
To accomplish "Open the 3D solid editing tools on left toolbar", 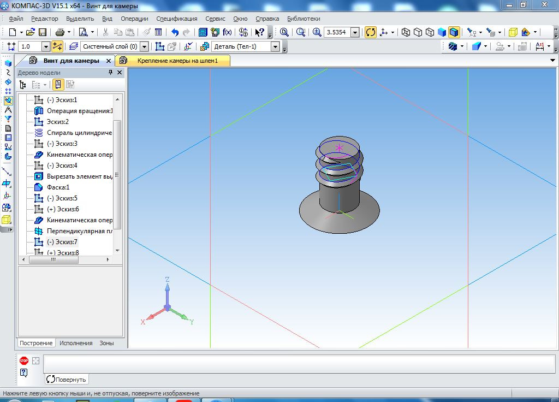I will [x=8, y=63].
